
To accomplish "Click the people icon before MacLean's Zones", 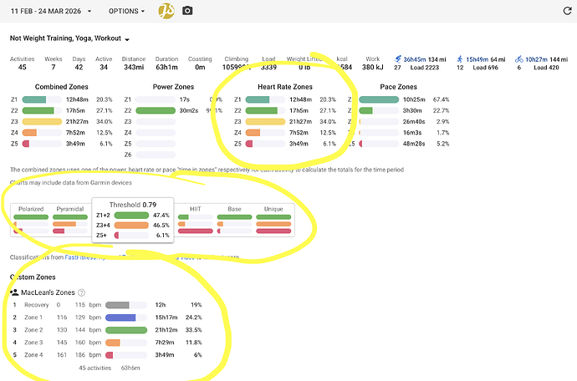I will point(14,292).
